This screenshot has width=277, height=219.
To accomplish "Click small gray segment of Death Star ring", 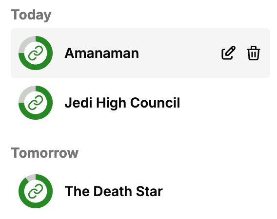I will (31, 177).
